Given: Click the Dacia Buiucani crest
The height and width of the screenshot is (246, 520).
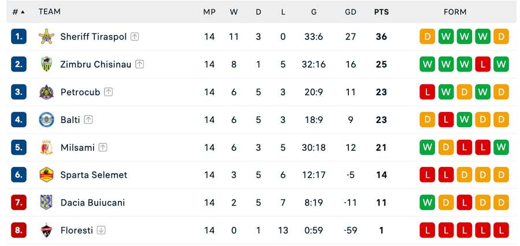Looking at the screenshot, I should 46,202.
